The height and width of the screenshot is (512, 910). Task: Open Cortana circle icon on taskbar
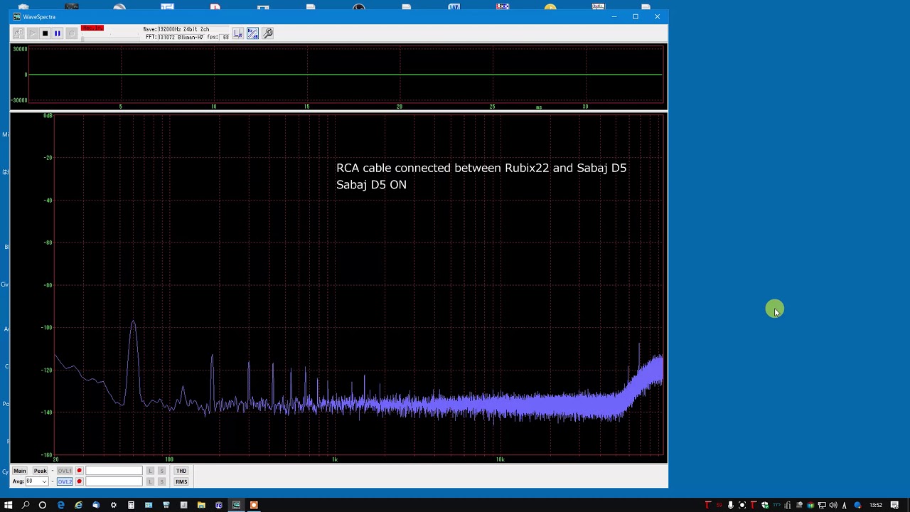[43, 505]
